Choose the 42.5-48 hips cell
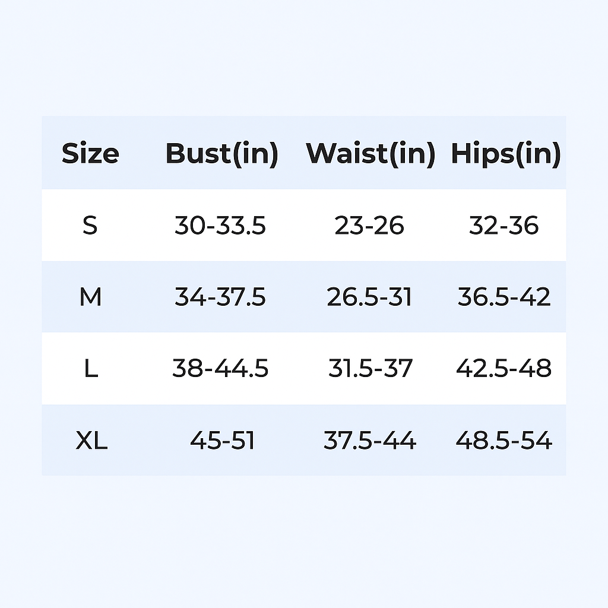 [x=504, y=369]
